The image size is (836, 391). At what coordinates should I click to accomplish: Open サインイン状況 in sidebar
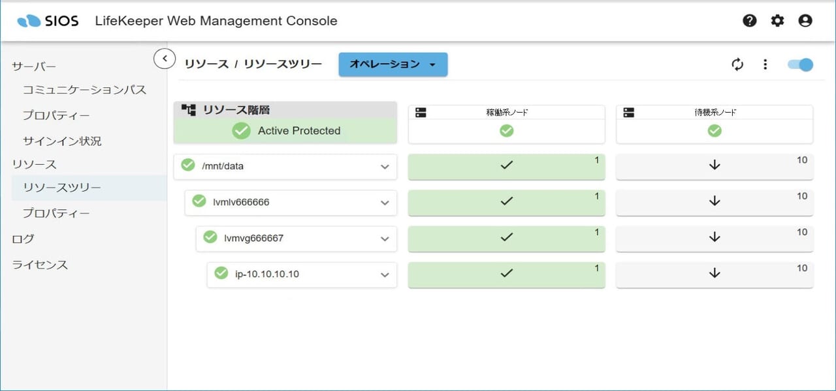(x=62, y=141)
